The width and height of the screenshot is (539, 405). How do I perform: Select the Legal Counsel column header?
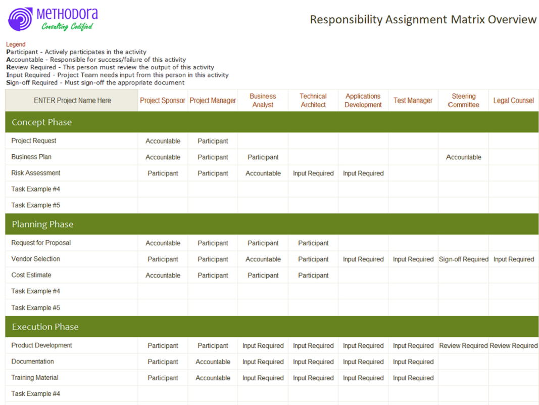(514, 101)
